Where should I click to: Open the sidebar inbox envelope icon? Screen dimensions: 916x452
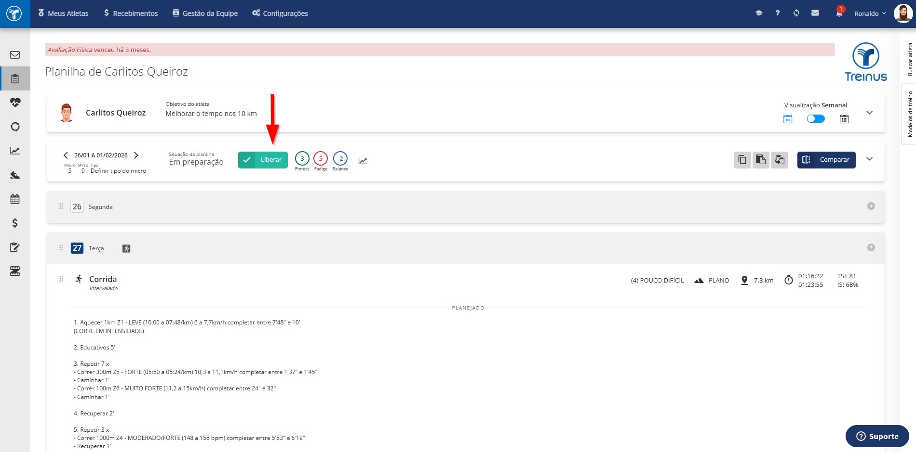(x=15, y=55)
